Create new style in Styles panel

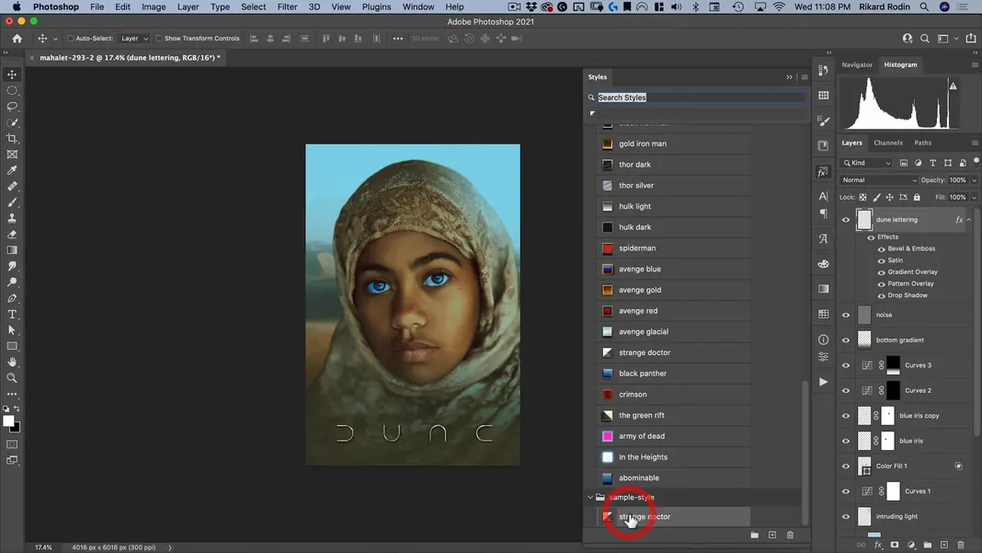[772, 535]
